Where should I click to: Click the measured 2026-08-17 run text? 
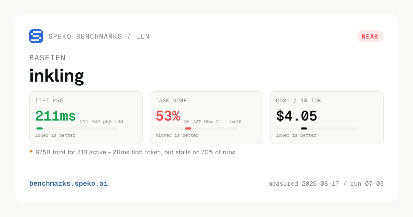[x=326, y=184]
